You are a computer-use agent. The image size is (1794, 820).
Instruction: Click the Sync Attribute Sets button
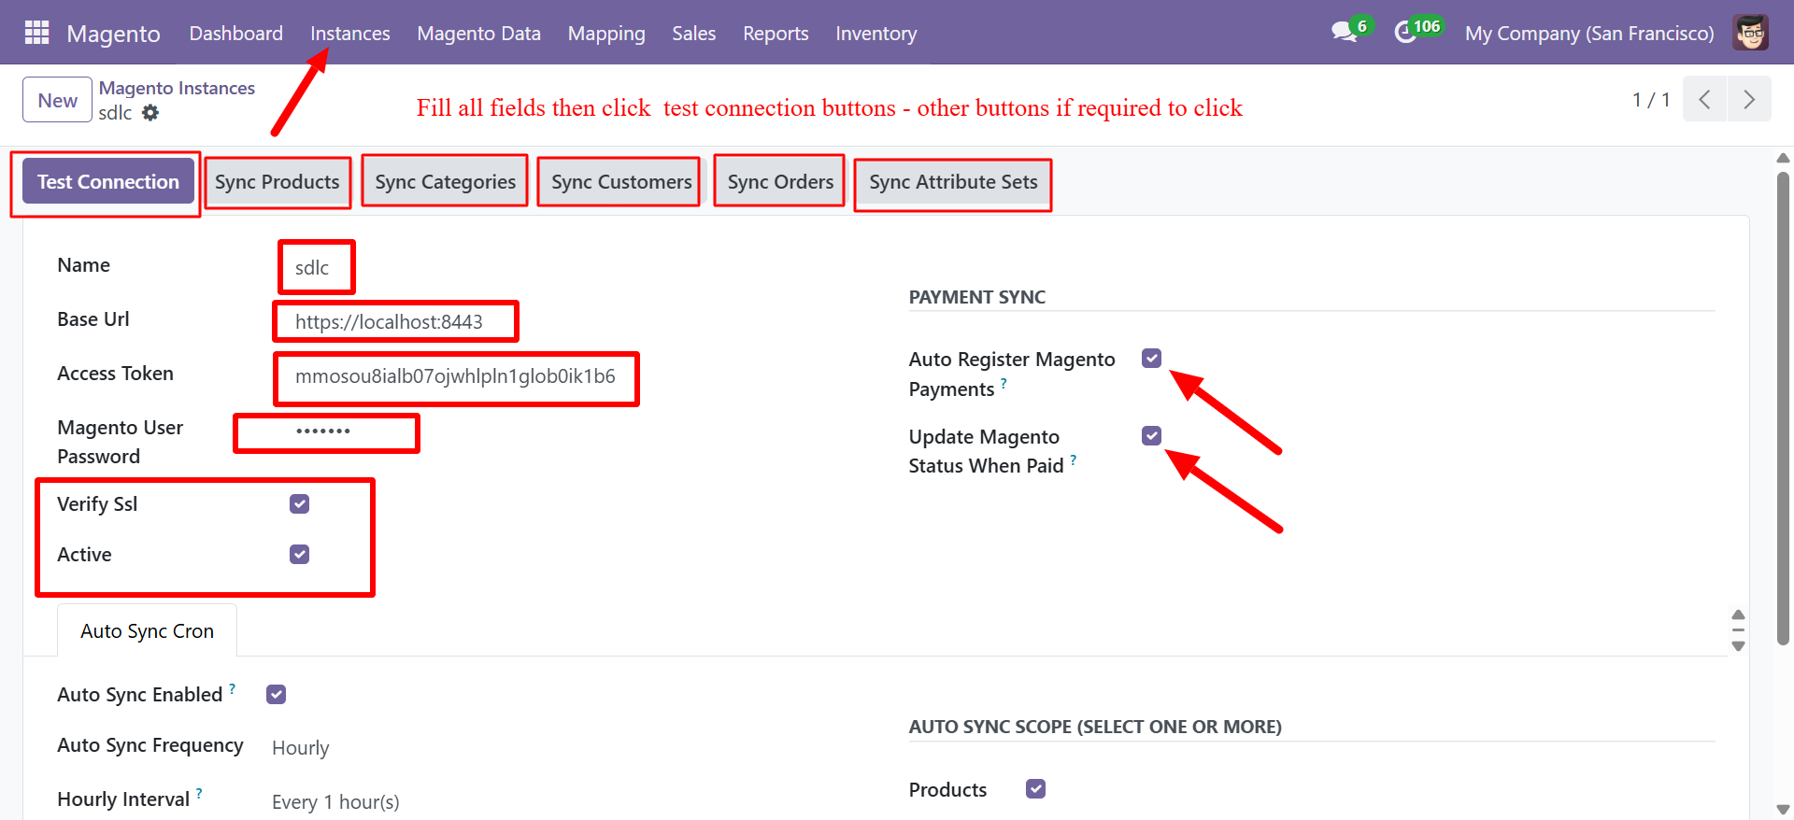pos(952,183)
